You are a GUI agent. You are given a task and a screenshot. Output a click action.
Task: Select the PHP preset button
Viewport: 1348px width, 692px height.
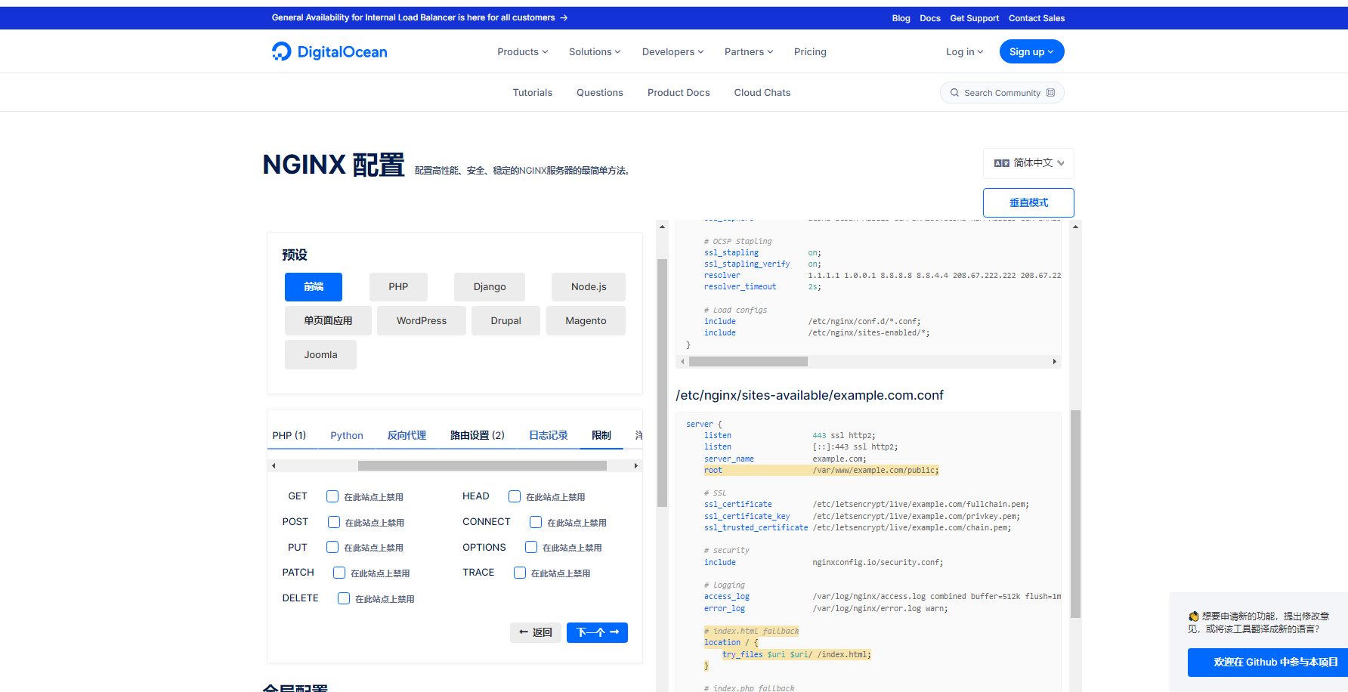click(x=398, y=287)
